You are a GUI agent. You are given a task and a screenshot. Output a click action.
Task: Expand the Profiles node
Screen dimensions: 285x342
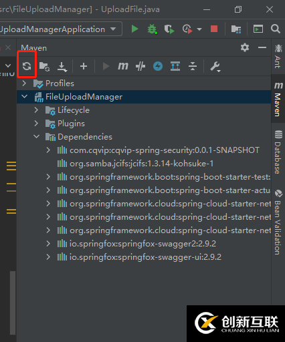pyautogui.click(x=24, y=83)
